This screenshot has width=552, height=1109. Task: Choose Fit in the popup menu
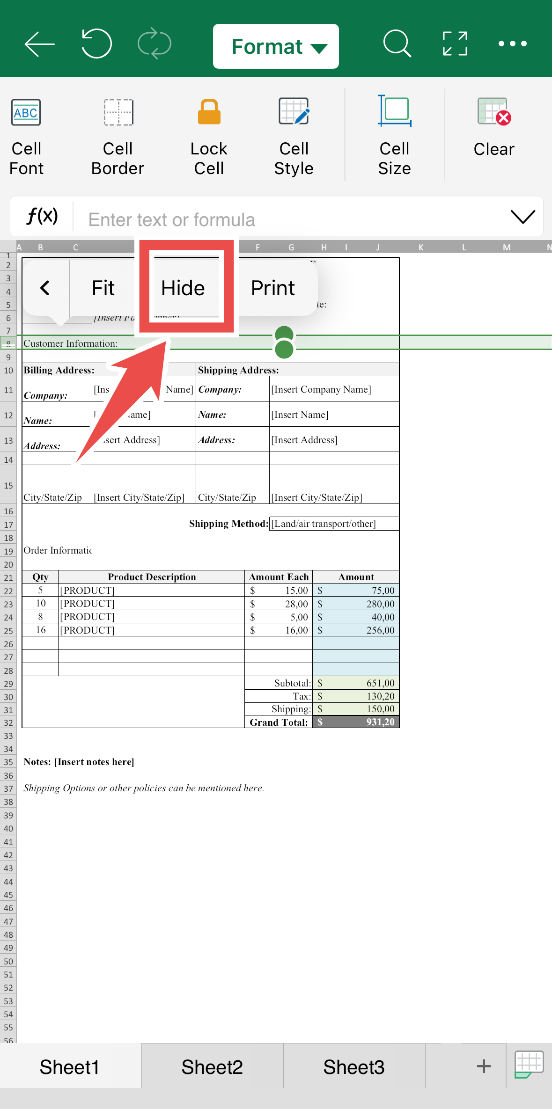click(103, 288)
